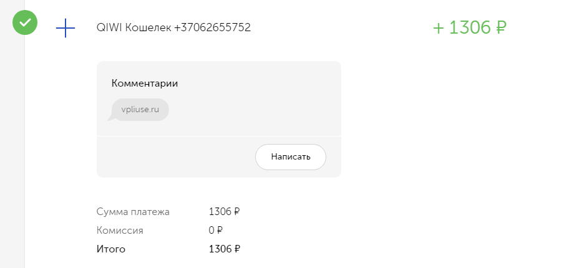Click the phone number +37062655752
The image size is (564, 268).
click(213, 27)
